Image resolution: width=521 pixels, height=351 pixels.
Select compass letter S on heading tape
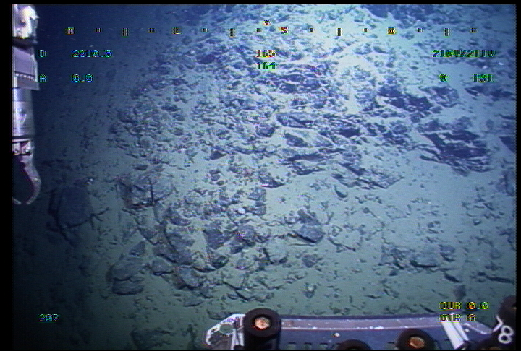point(284,30)
